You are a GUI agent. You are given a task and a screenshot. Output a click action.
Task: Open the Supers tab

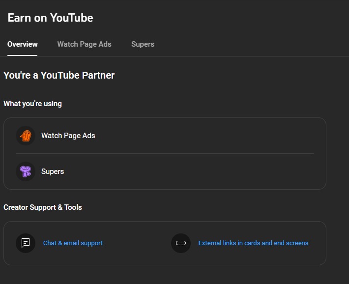click(x=143, y=44)
